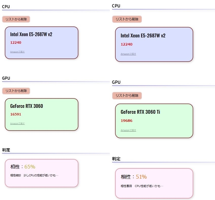The image size is (215, 200).
Task: Open Amazon link in left Xeon E5-2687W card
Action: pos(17,52)
